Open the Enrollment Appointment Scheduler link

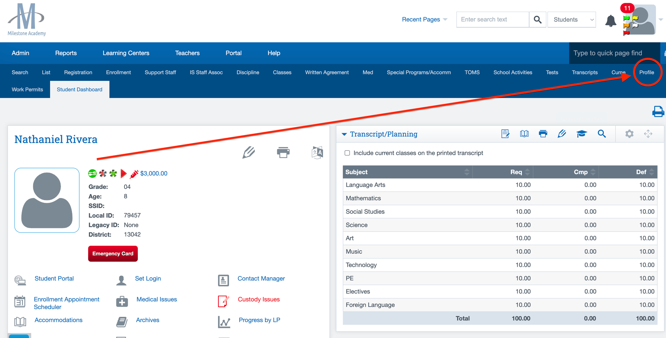click(x=66, y=303)
